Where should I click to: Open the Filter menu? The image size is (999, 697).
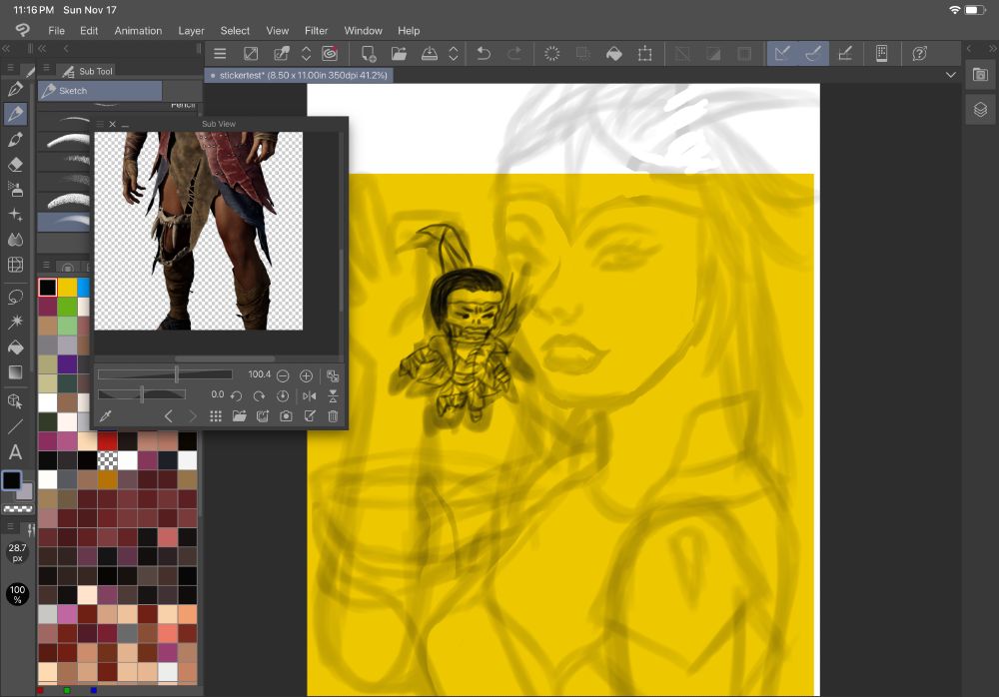[316, 31]
